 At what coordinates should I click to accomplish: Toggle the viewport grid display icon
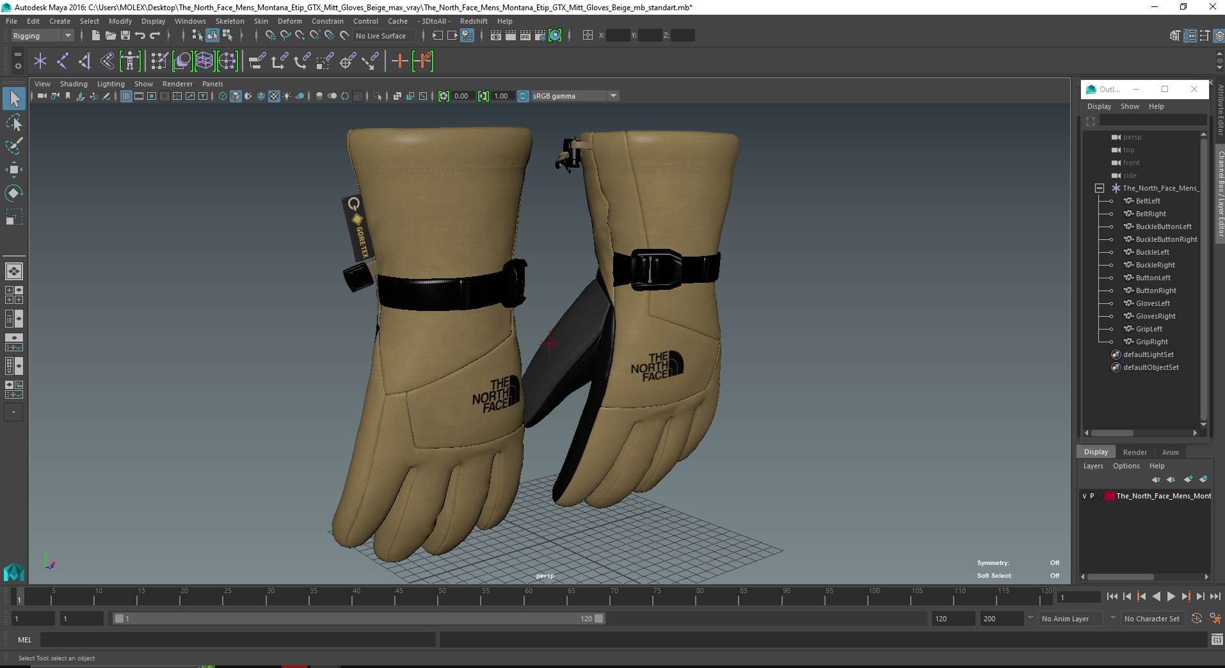tap(126, 96)
